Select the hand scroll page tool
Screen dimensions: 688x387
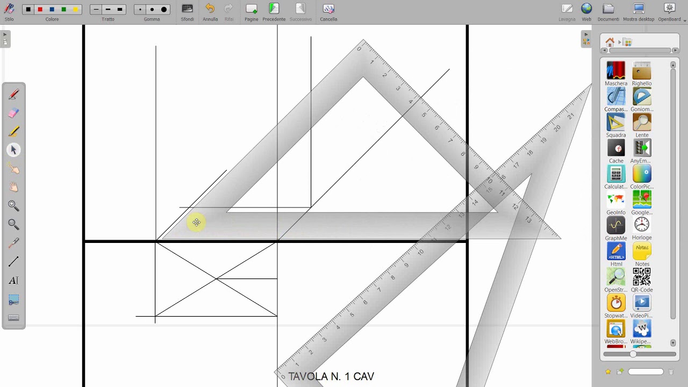tap(14, 187)
